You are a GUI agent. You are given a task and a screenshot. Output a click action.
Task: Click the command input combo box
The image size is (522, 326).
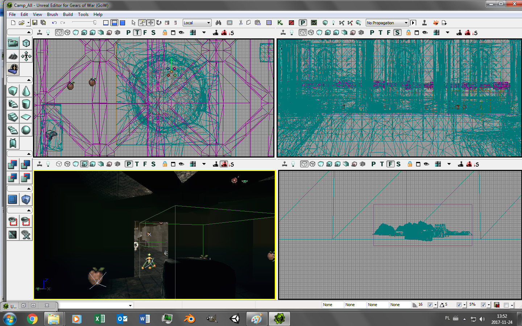click(96, 305)
